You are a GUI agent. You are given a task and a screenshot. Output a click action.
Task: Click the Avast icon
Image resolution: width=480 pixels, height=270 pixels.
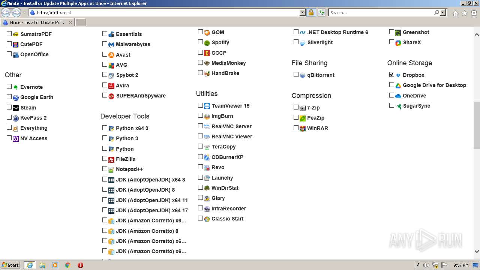tap(111, 55)
